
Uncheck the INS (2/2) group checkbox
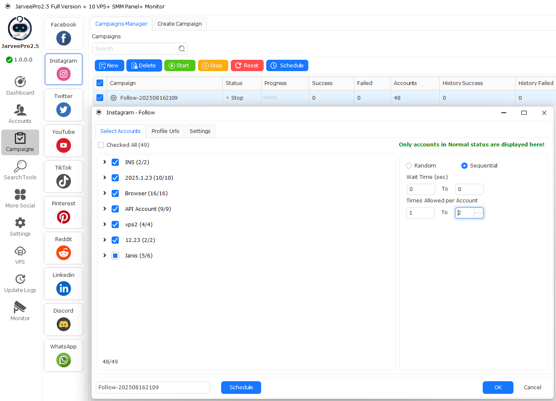click(115, 162)
